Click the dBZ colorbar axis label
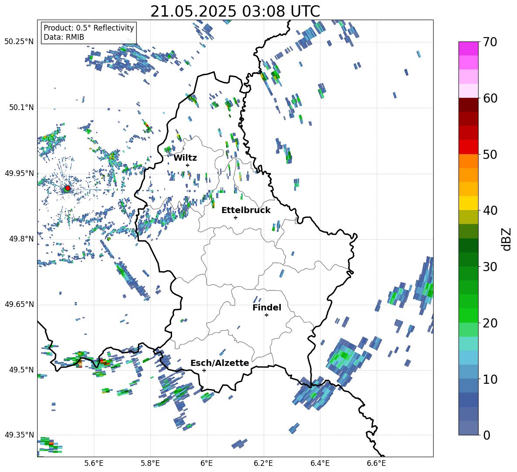 507,239
